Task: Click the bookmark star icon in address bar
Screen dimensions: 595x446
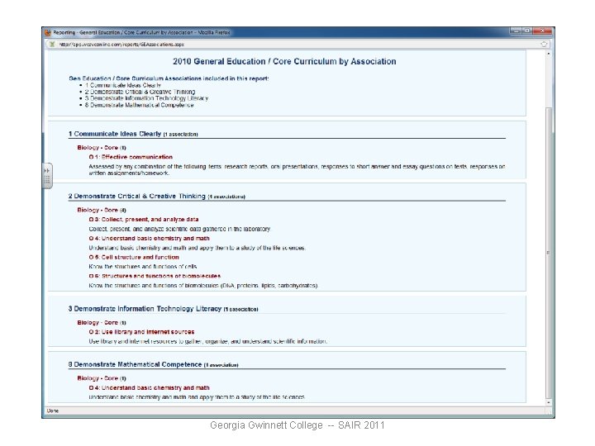Action: 544,44
